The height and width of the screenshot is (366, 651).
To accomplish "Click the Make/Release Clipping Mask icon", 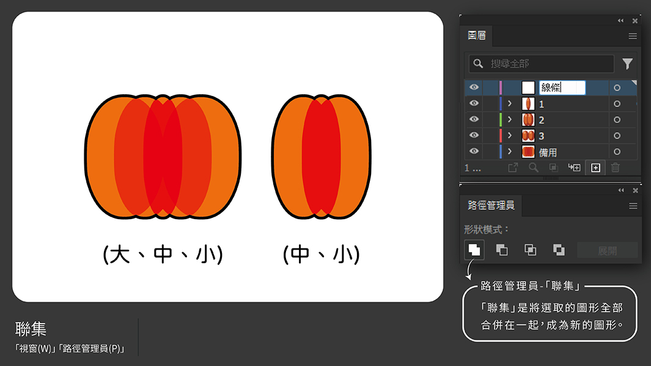I will [553, 168].
